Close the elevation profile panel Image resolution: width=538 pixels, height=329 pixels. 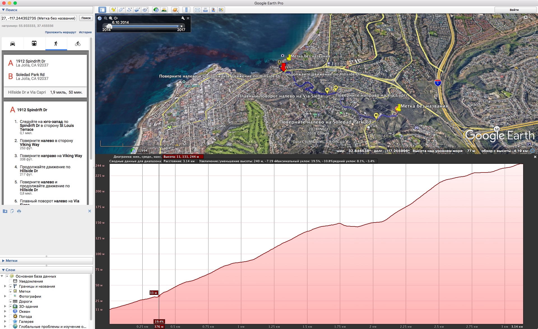pyautogui.click(x=535, y=157)
